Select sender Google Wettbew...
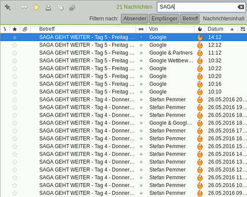Viewport: 247px width, 197px height. click(171, 60)
